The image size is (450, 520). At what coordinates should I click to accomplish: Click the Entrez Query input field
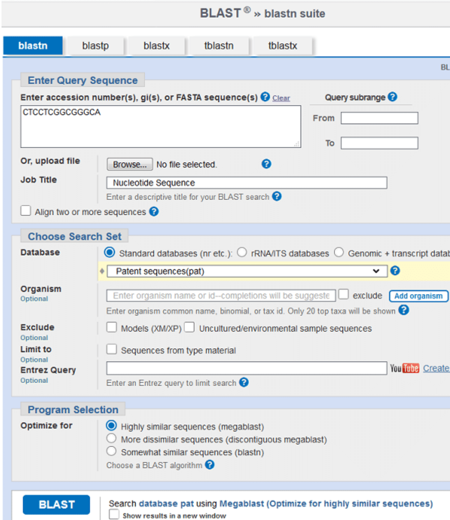click(247, 368)
